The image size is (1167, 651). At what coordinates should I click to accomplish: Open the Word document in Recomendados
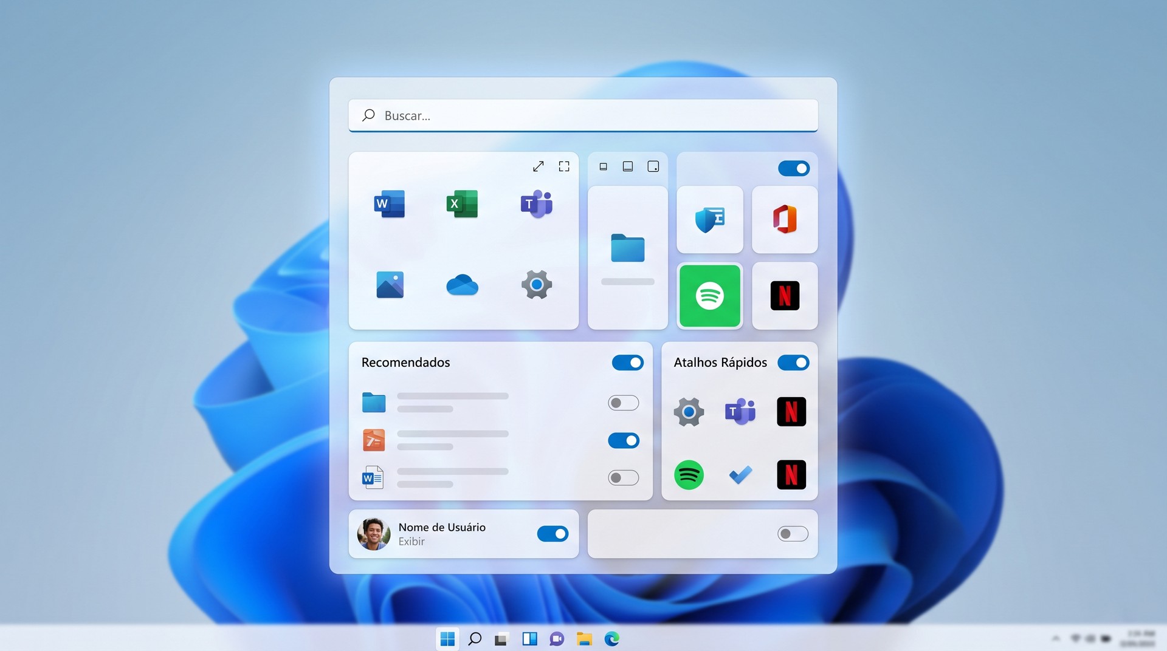(x=373, y=477)
